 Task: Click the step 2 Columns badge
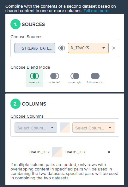pyautogui.click(x=15, y=104)
